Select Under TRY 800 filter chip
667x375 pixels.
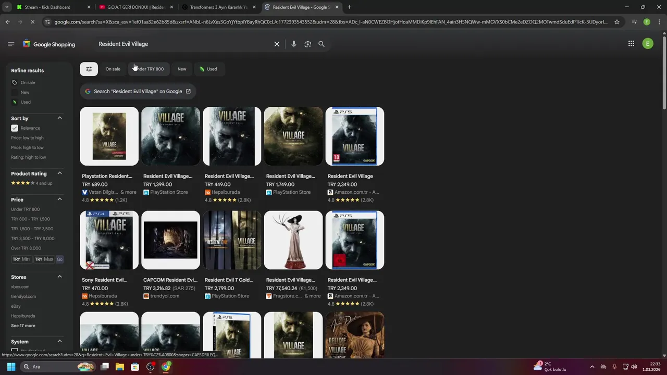[x=149, y=69]
